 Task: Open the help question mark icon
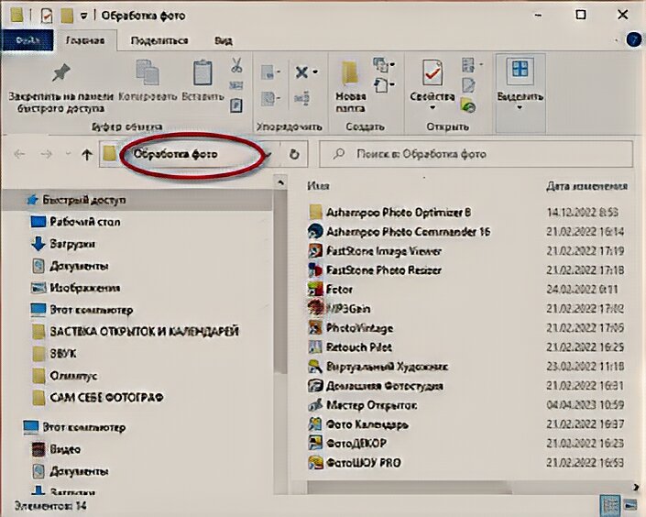634,40
